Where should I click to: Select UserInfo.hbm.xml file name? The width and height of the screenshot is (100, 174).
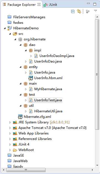click(x=48, y=78)
